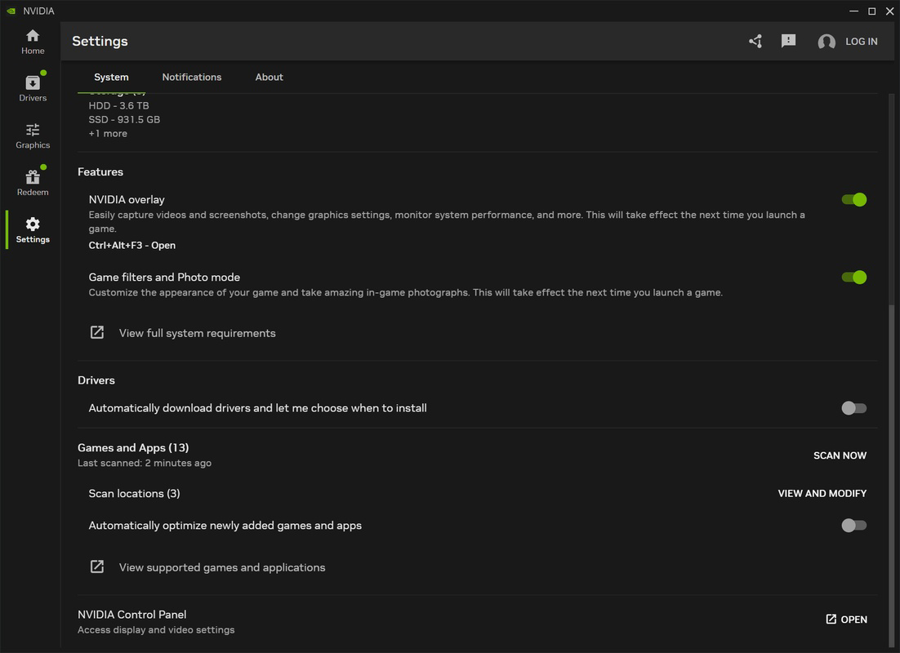Open View full system requirements link

pos(197,333)
